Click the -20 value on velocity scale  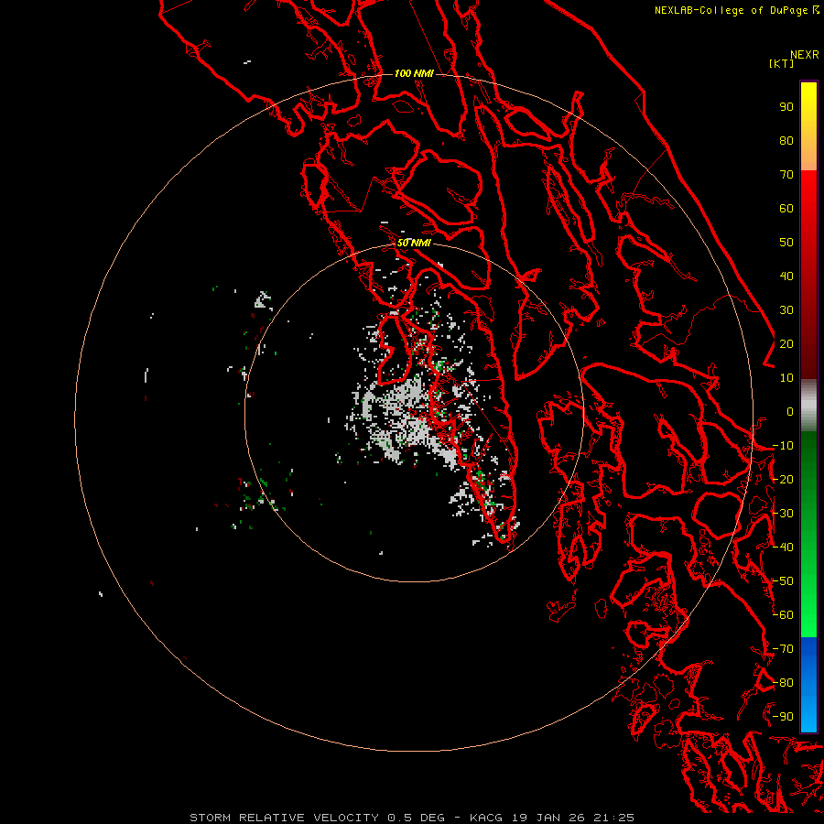[783, 480]
